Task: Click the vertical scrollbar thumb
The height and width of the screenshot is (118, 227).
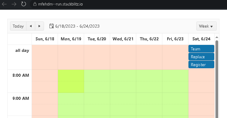Action: coord(217,79)
